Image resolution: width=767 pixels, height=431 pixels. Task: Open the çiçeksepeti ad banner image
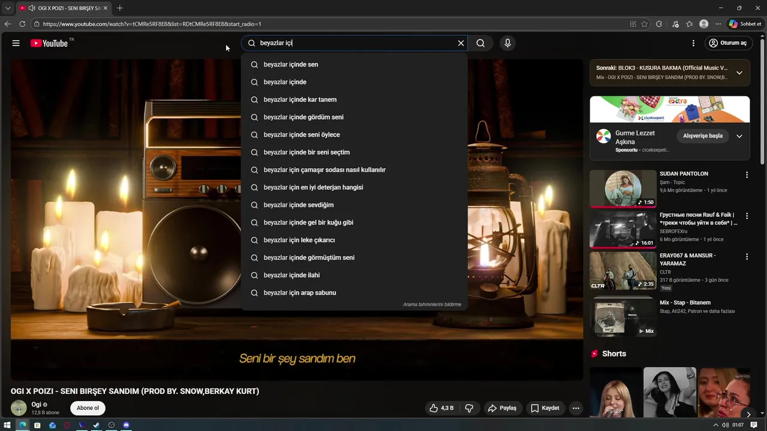coord(669,109)
